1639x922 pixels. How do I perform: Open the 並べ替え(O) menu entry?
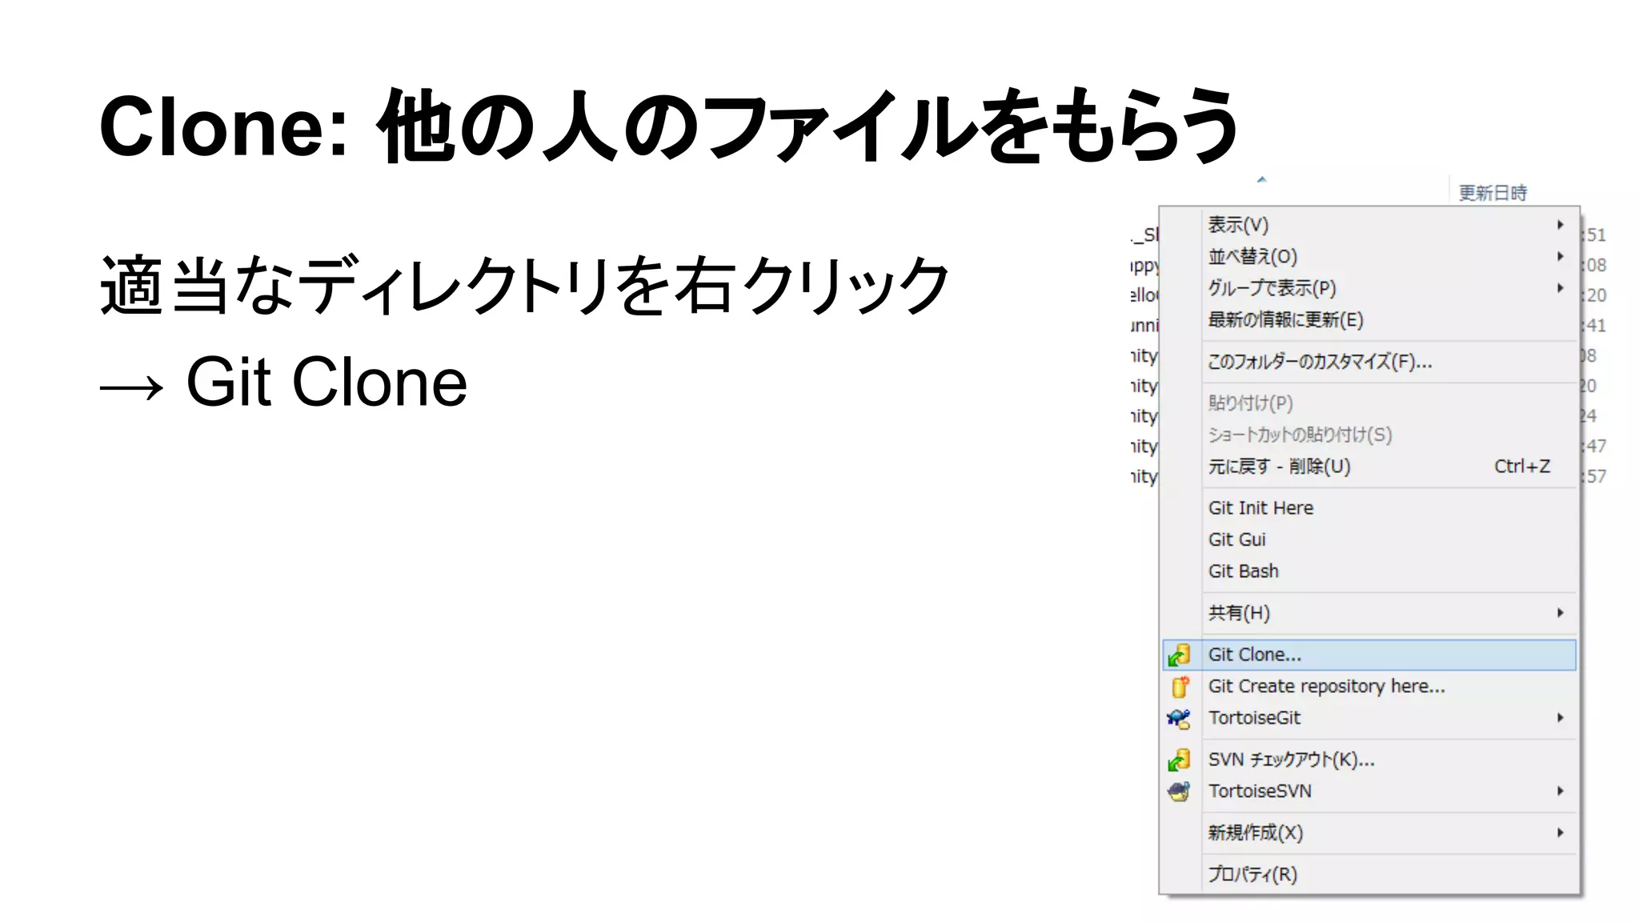click(x=1369, y=256)
